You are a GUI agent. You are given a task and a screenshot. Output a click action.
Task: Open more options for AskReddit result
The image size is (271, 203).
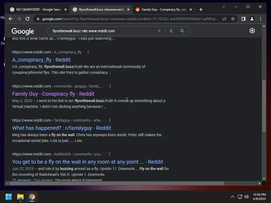[110, 154]
